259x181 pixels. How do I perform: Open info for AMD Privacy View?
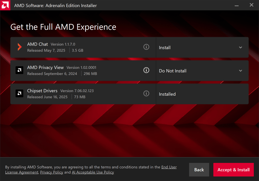(146, 70)
